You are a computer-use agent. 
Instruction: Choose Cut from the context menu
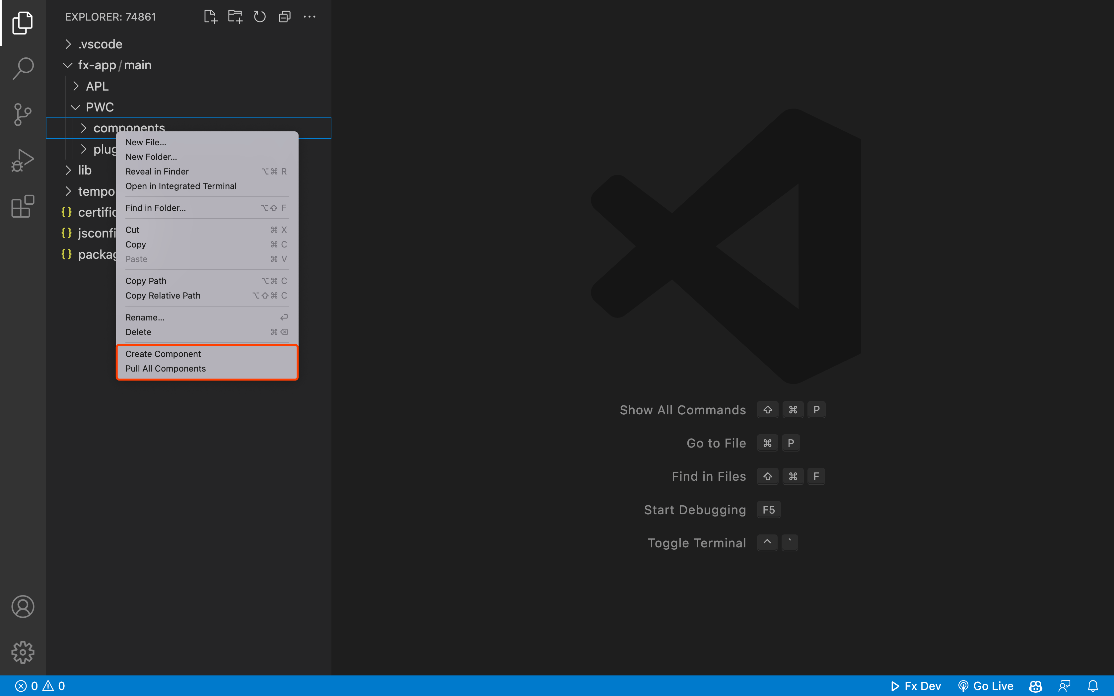pyautogui.click(x=207, y=230)
